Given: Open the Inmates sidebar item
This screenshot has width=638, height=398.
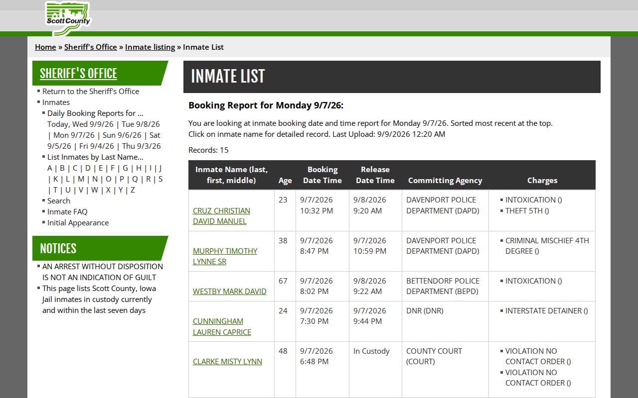Looking at the screenshot, I should tap(56, 102).
